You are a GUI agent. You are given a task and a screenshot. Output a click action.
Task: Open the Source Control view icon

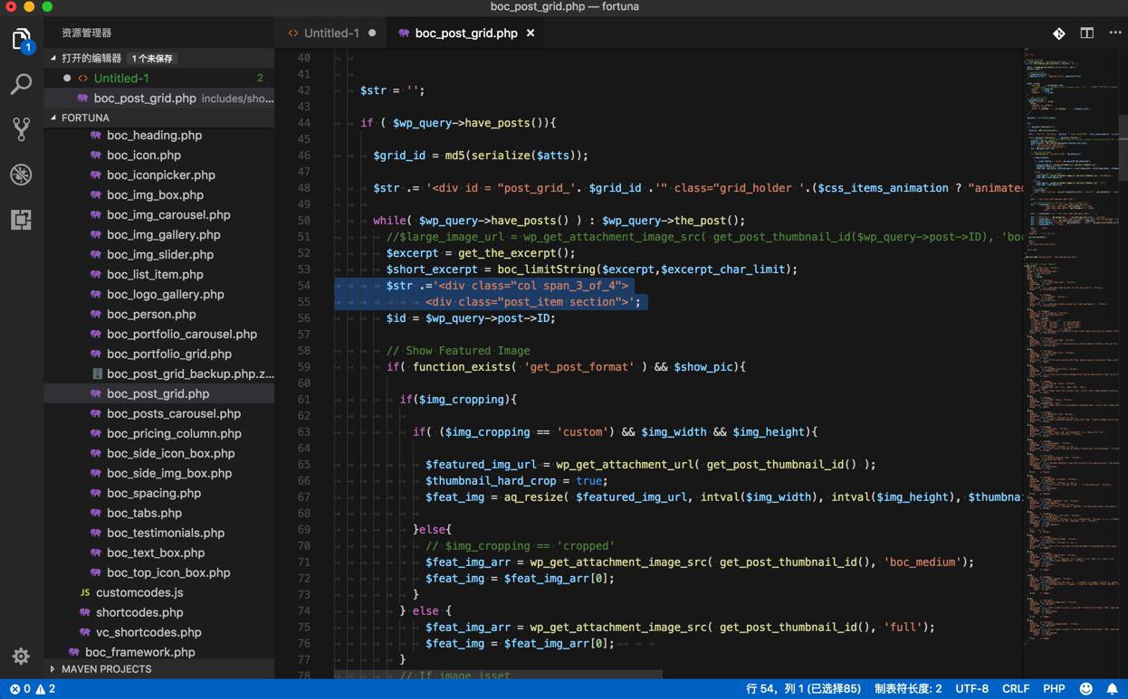pos(22,129)
